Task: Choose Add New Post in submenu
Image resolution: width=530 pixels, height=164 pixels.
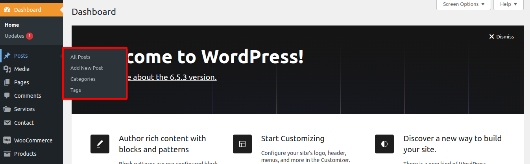Action: pyautogui.click(x=87, y=68)
